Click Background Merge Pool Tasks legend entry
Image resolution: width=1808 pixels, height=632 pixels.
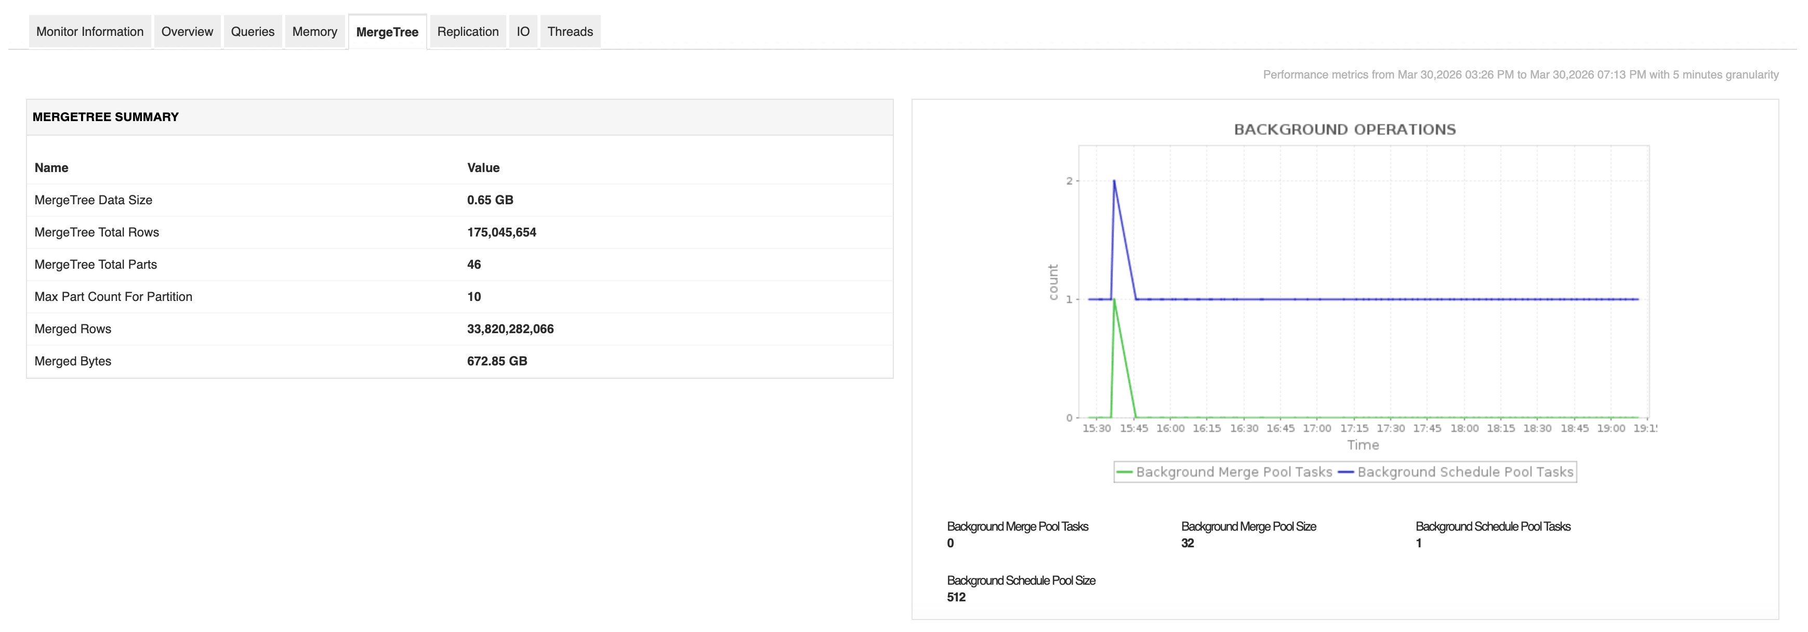point(1224,472)
